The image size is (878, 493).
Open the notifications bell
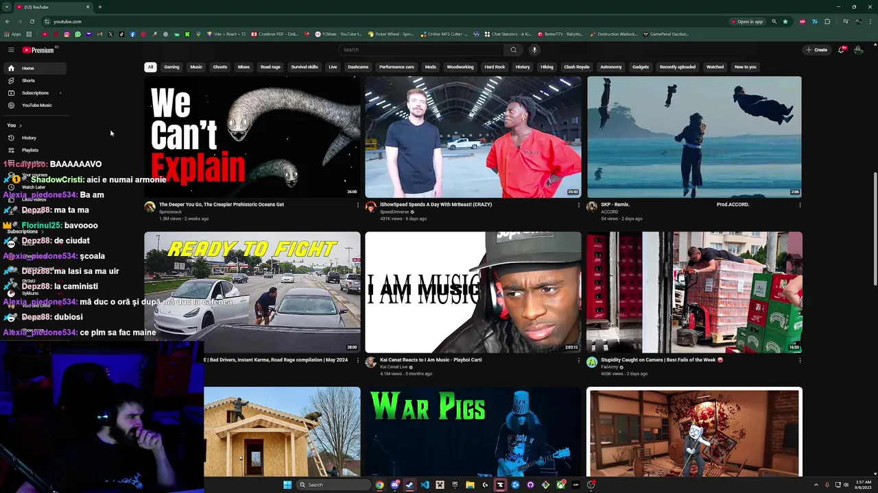(x=842, y=50)
